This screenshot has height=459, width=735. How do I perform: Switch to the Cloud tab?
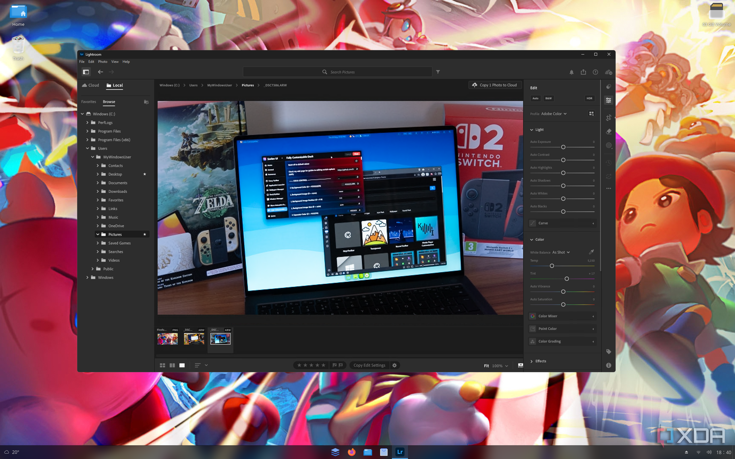pyautogui.click(x=90, y=85)
